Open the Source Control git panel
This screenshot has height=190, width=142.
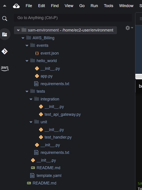click(4, 51)
